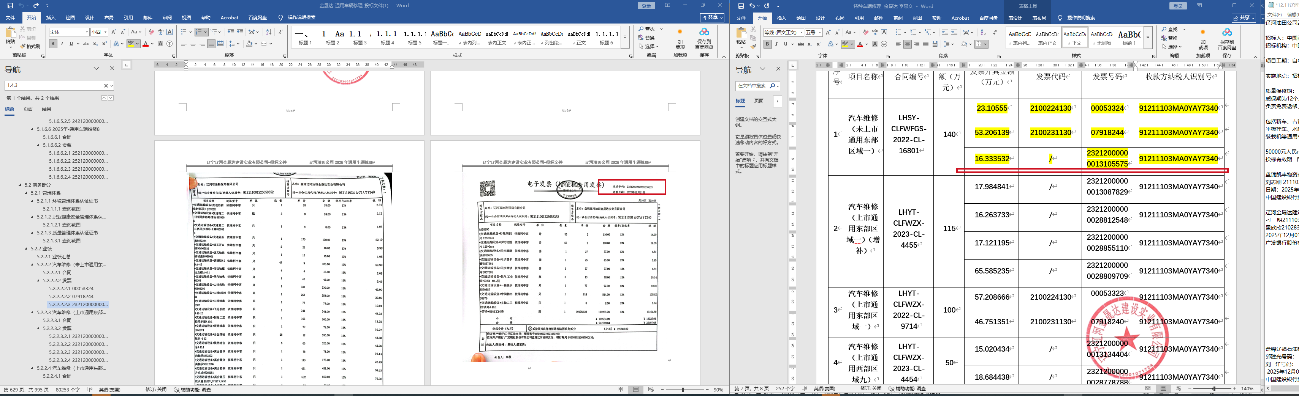Toggle strikethrough (abc) in the left window
Image resolution: width=1299 pixels, height=396 pixels.
(86, 44)
